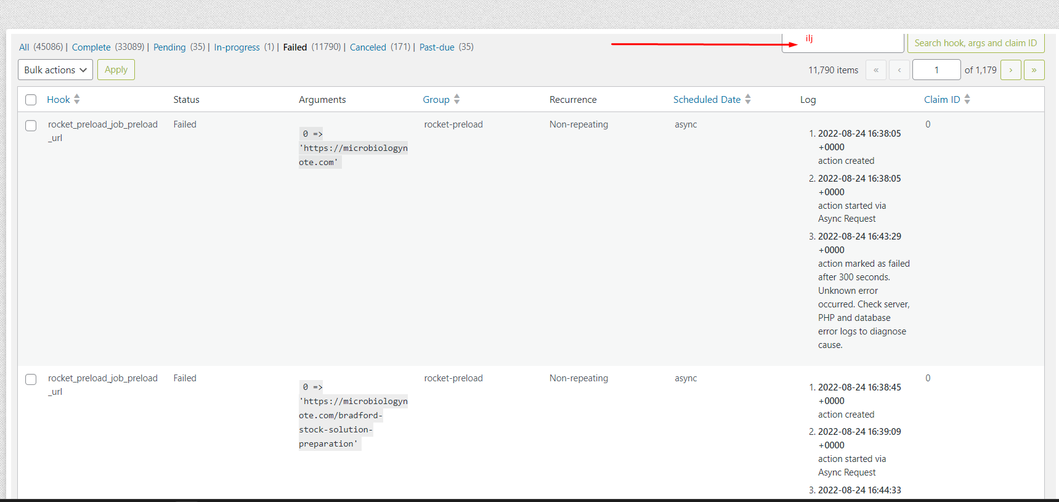The width and height of the screenshot is (1059, 502).
Task: Click the Arguments column header
Action: tap(322, 100)
